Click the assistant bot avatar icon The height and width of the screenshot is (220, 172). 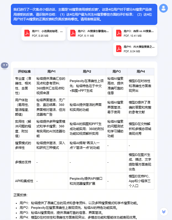tap(5, 66)
